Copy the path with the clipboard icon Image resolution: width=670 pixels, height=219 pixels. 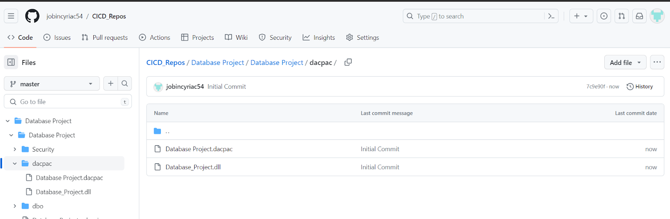(x=348, y=62)
